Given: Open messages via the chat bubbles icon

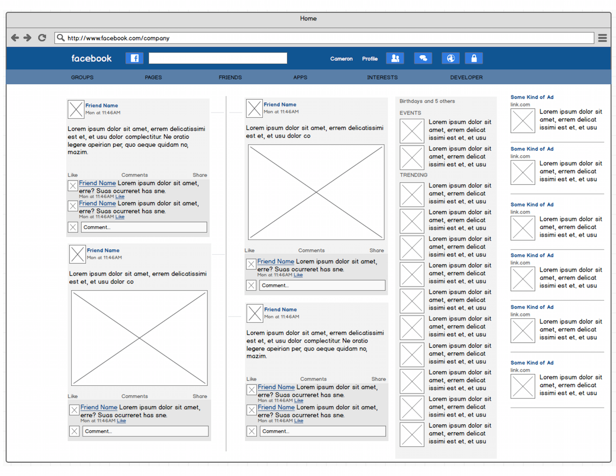Looking at the screenshot, I should 423,58.
